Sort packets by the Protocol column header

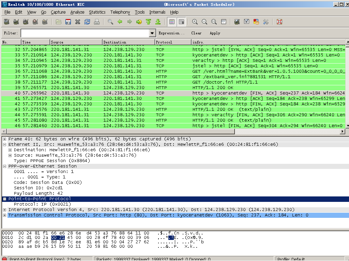(x=173, y=42)
